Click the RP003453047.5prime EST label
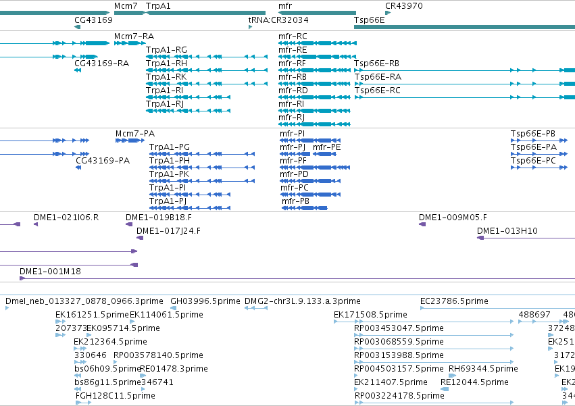Viewport: 575px width, 406px height. coord(399,328)
